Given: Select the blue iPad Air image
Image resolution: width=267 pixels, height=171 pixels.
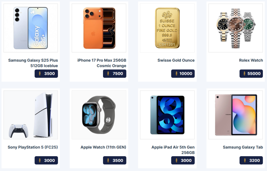Looking at the screenshot, I should (167, 115).
